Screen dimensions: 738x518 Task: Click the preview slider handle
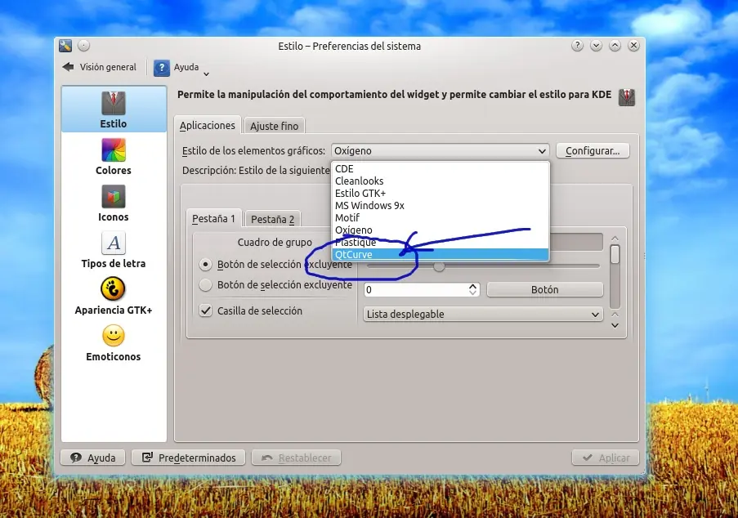pyautogui.click(x=439, y=266)
